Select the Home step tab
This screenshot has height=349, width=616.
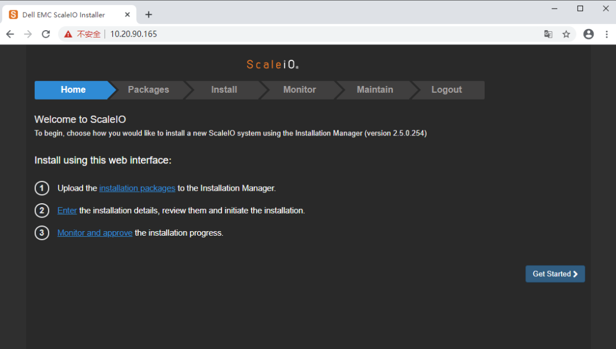click(73, 90)
